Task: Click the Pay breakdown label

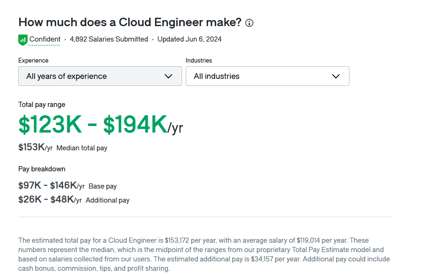Action: point(42,169)
